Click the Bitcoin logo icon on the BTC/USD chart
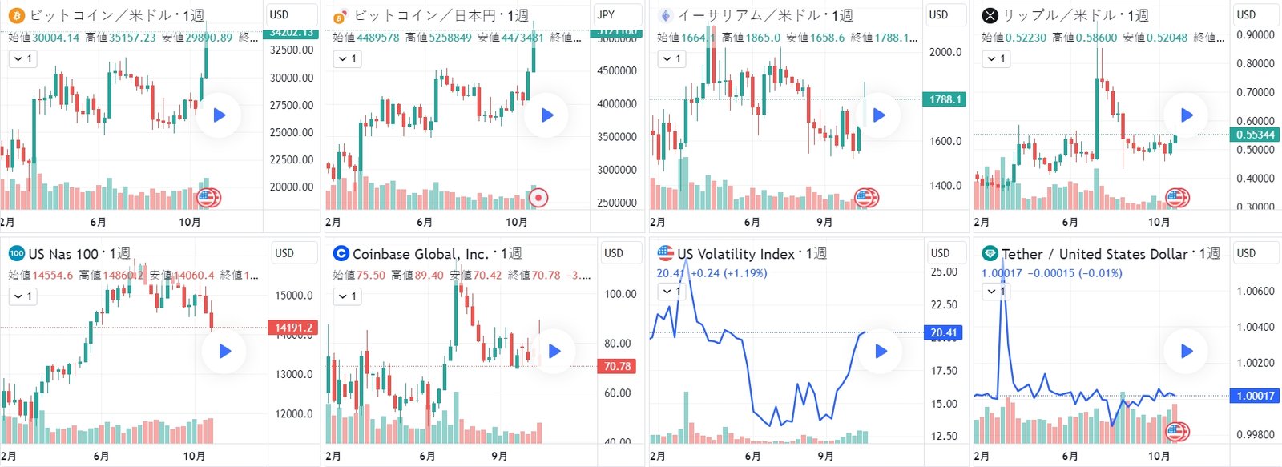The height and width of the screenshot is (467, 1282). point(16,15)
